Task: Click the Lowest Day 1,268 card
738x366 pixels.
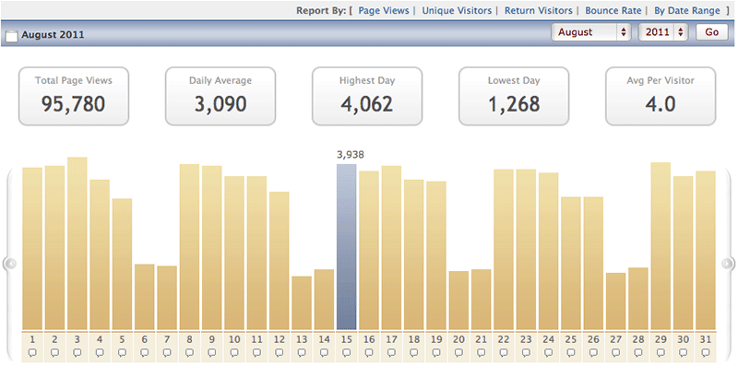Action: pyautogui.click(x=514, y=97)
